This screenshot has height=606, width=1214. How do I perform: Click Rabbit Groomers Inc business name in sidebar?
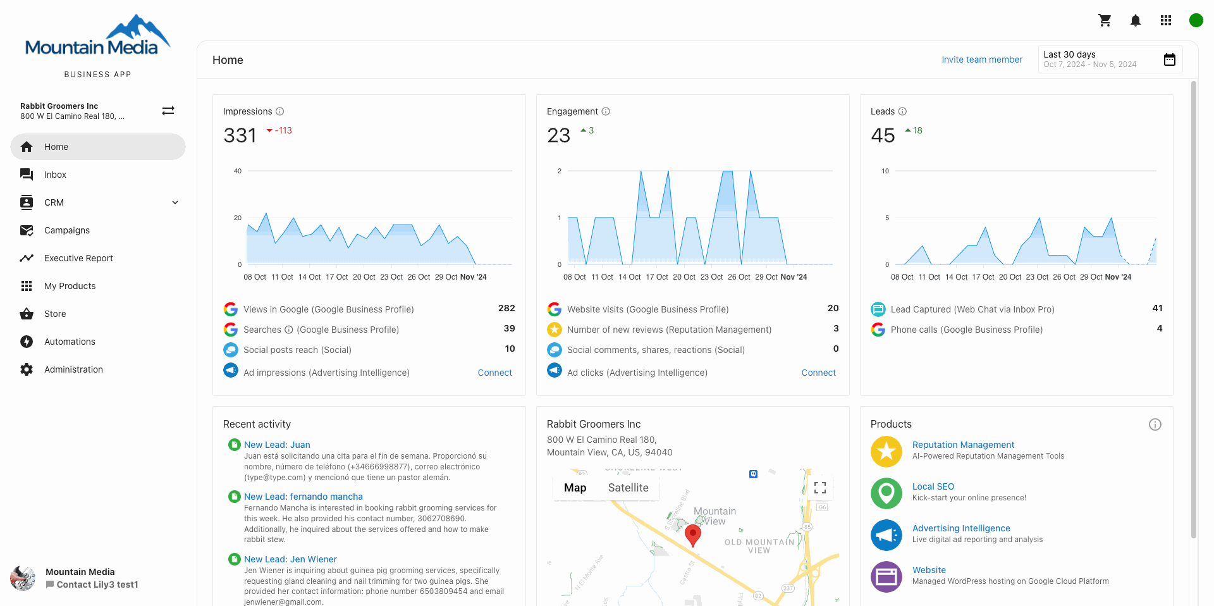click(x=59, y=106)
